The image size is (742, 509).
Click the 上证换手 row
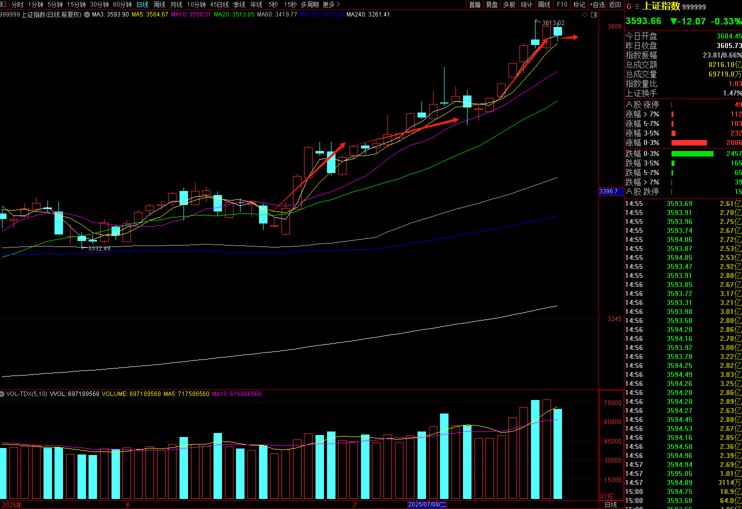(683, 93)
